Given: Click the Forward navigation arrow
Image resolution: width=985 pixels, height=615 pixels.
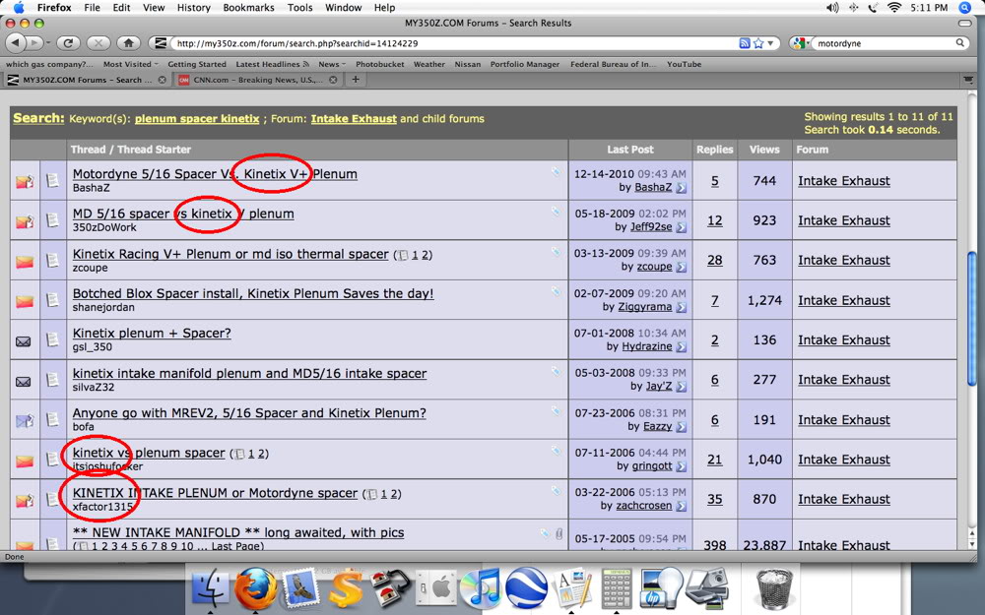Looking at the screenshot, I should [34, 43].
